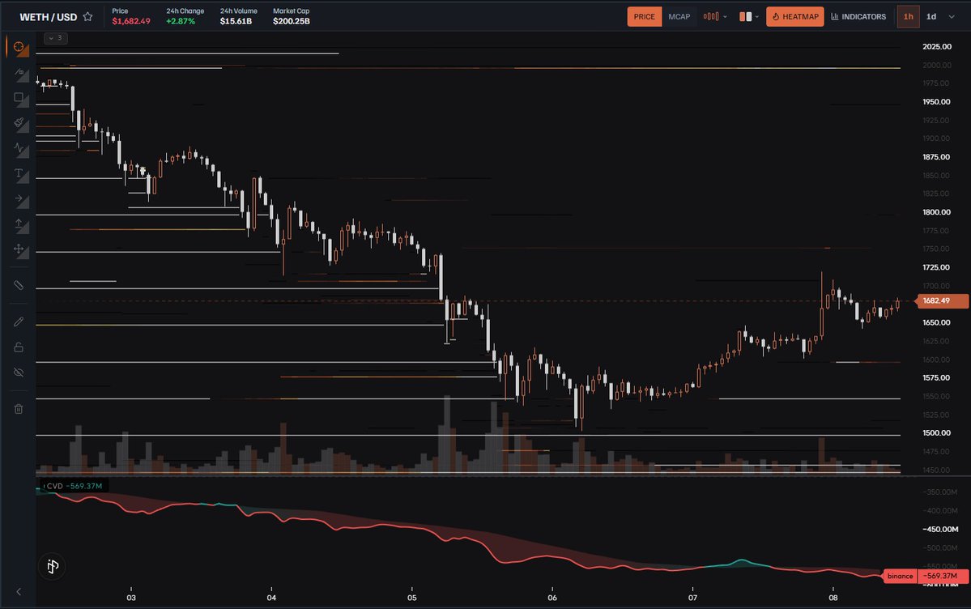Click the Market Cap value $200.25B
Screen dimensions: 971x609
291,21
